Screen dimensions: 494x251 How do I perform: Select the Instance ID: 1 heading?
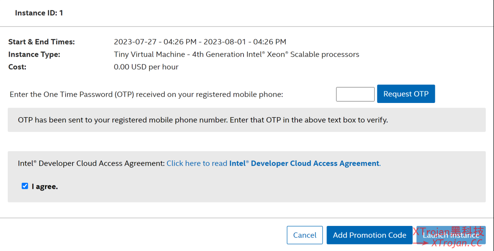point(39,13)
